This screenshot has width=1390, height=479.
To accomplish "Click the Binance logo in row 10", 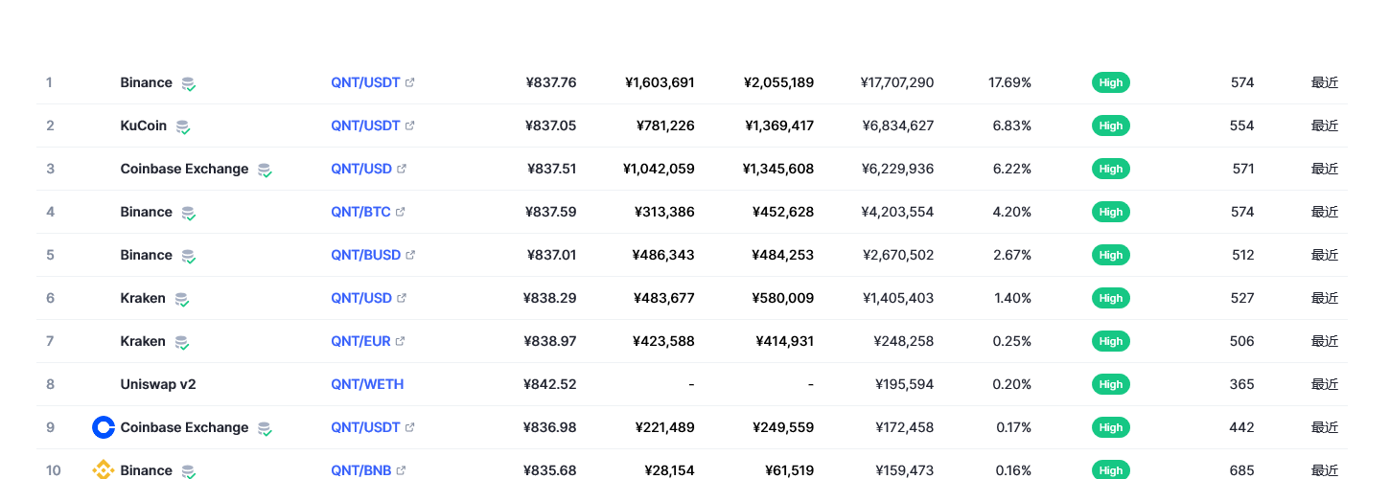I will point(104,470).
